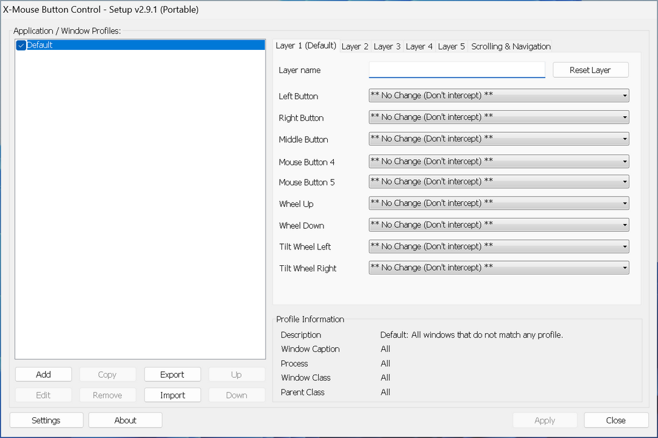Screen dimensions: 658x438
Task: Expand the Wheel Up action dropdown
Action: point(498,204)
